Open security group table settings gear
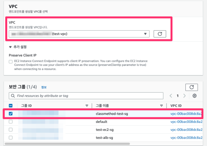The height and width of the screenshot is (146, 207). tap(194, 96)
